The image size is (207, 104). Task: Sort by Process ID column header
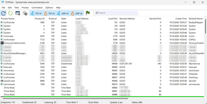click(40, 18)
